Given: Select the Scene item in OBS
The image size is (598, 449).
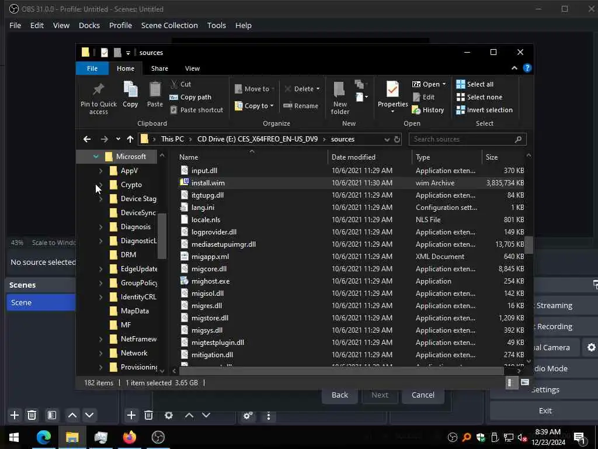Looking at the screenshot, I should click(41, 302).
